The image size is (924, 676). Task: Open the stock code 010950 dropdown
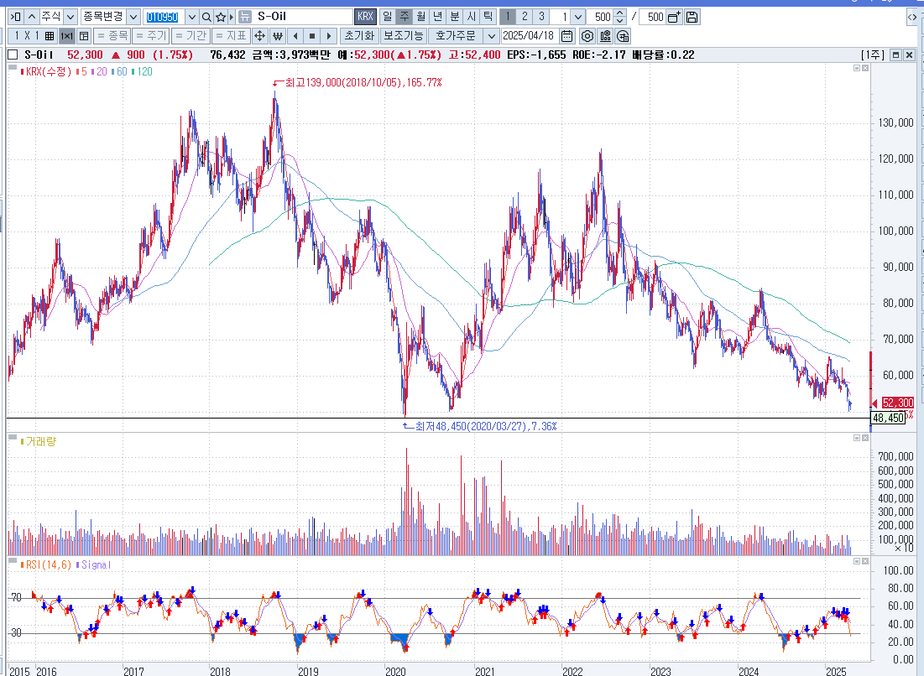pyautogui.click(x=191, y=17)
